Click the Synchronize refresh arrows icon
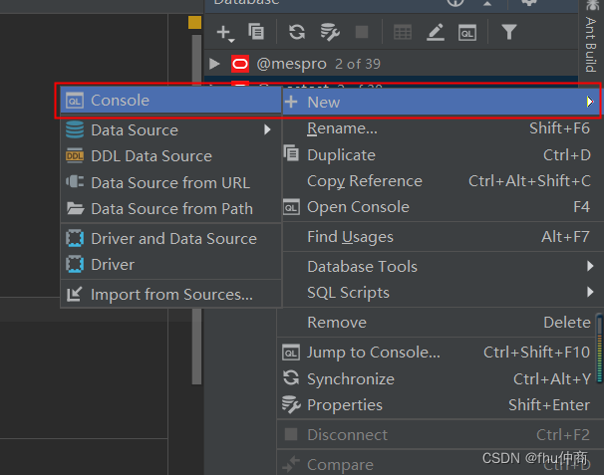The width and height of the screenshot is (604, 475). (291, 378)
